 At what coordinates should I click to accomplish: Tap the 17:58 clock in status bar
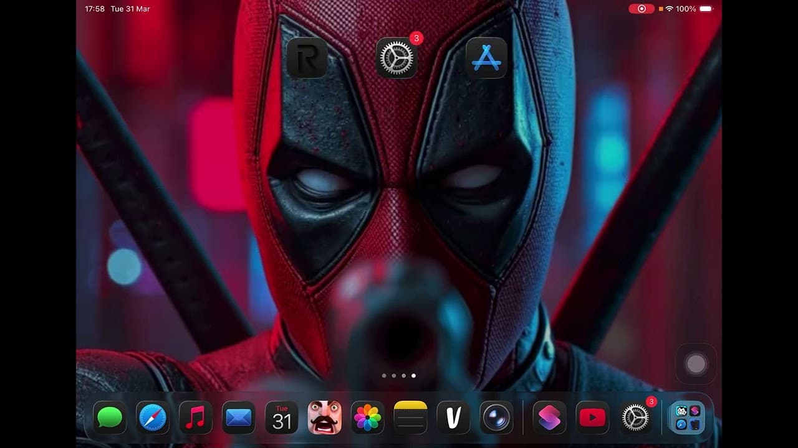pyautogui.click(x=95, y=9)
